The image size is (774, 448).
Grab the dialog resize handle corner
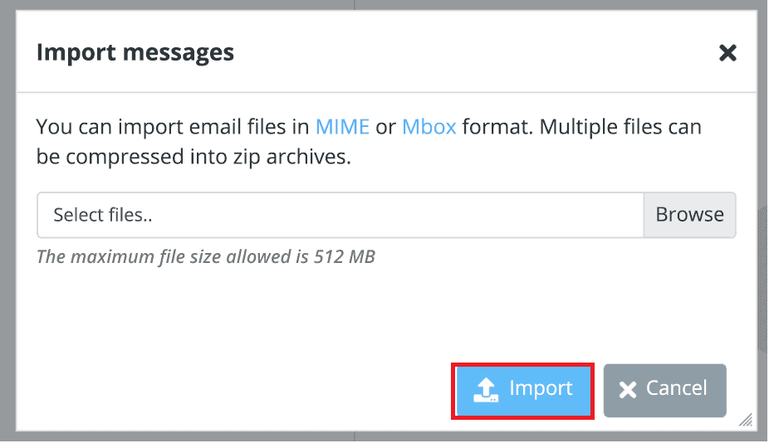point(745,420)
